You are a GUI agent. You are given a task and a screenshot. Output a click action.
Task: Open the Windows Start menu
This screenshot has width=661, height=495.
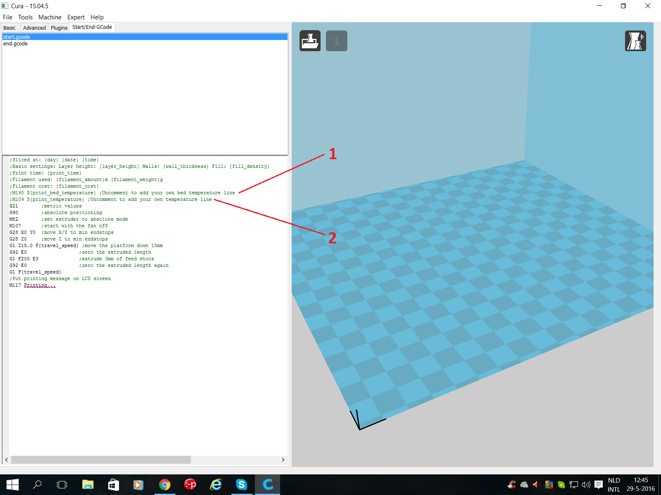pyautogui.click(x=12, y=485)
